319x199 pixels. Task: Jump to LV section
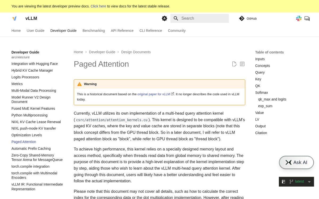(257, 119)
